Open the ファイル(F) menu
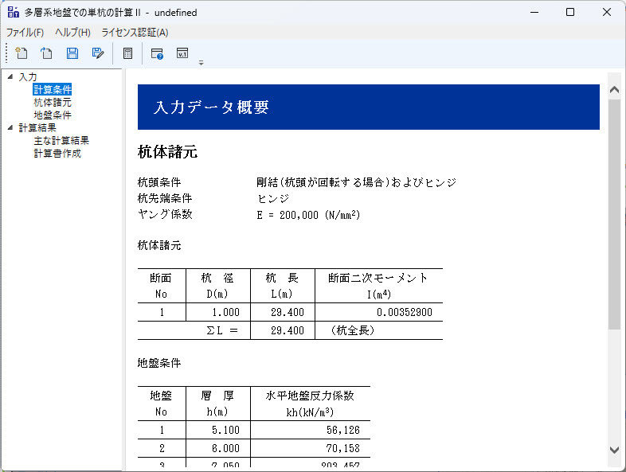 [x=25, y=33]
